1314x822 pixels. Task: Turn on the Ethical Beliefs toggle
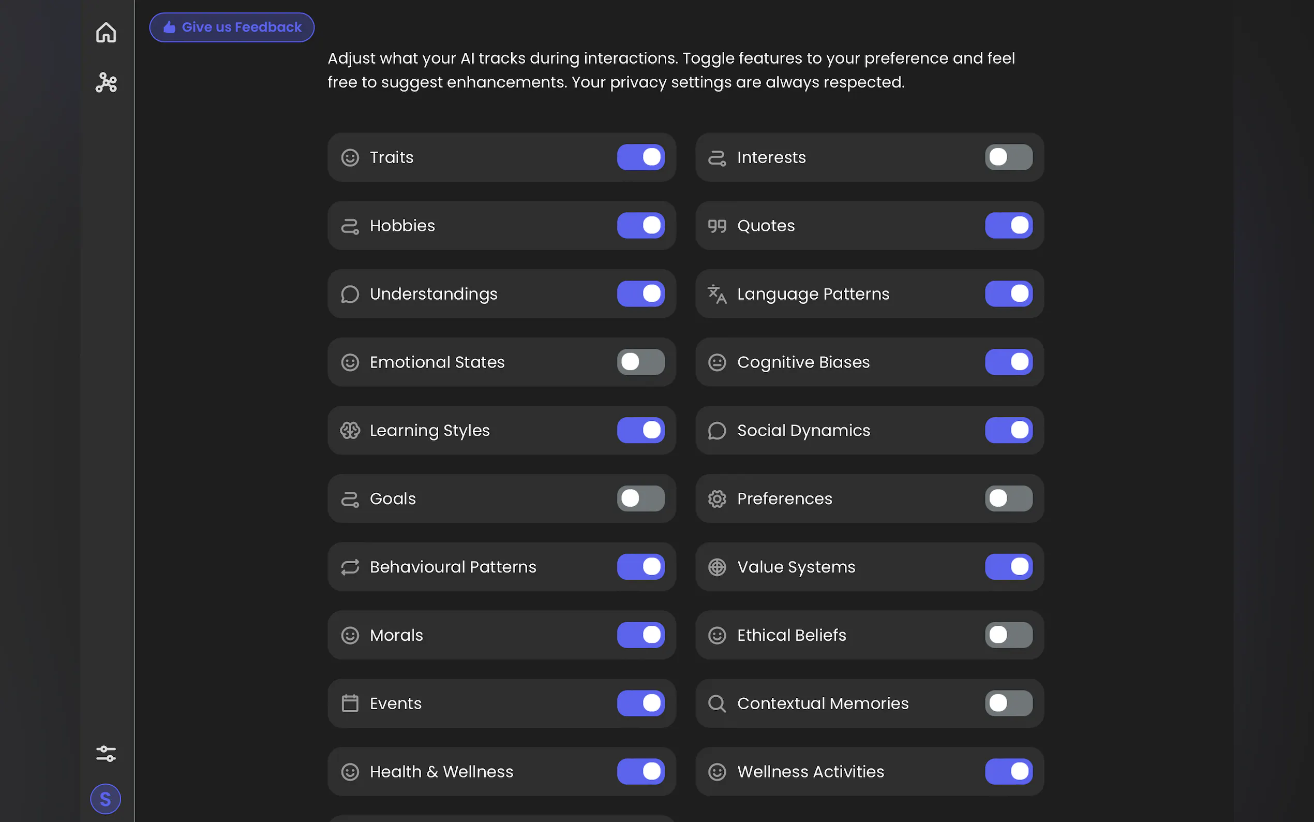[1008, 635]
